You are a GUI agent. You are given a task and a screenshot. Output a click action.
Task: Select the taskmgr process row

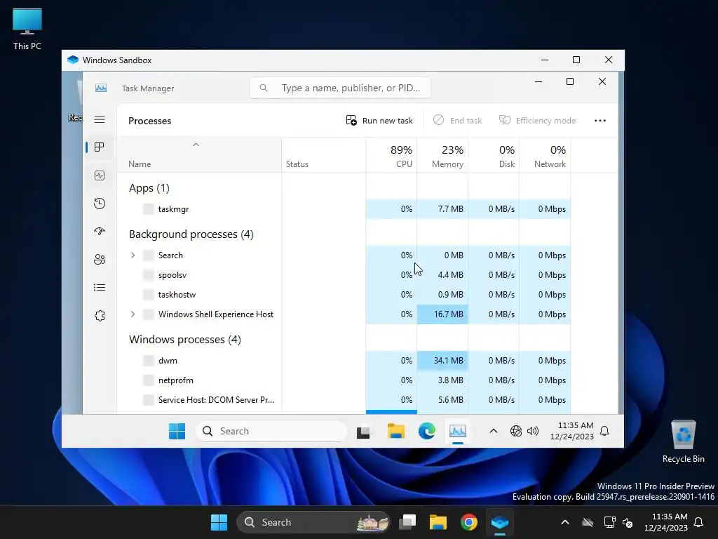[x=344, y=209]
